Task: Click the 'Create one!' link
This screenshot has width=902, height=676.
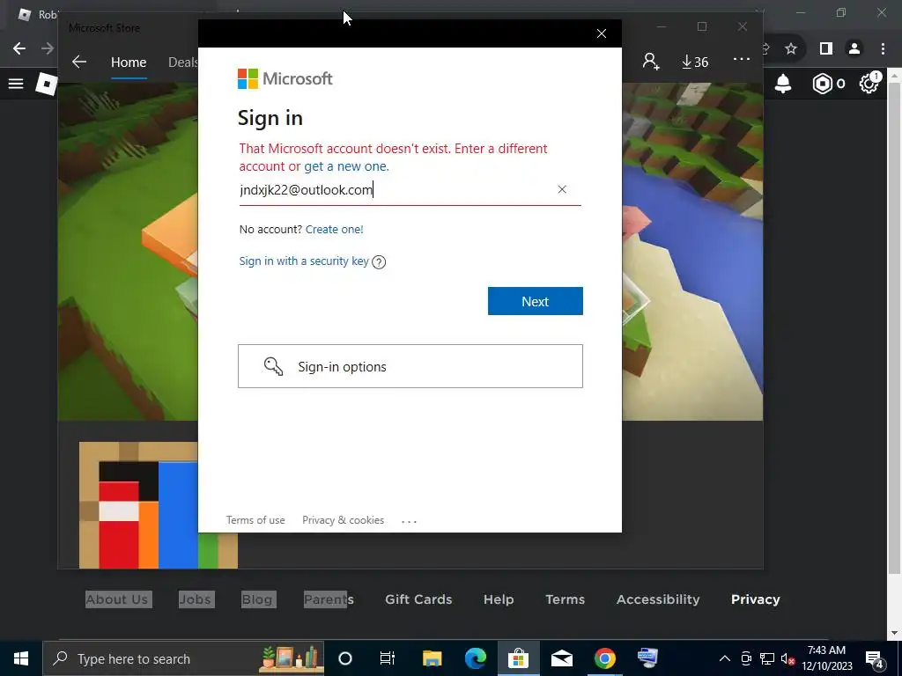Action: [x=334, y=229]
